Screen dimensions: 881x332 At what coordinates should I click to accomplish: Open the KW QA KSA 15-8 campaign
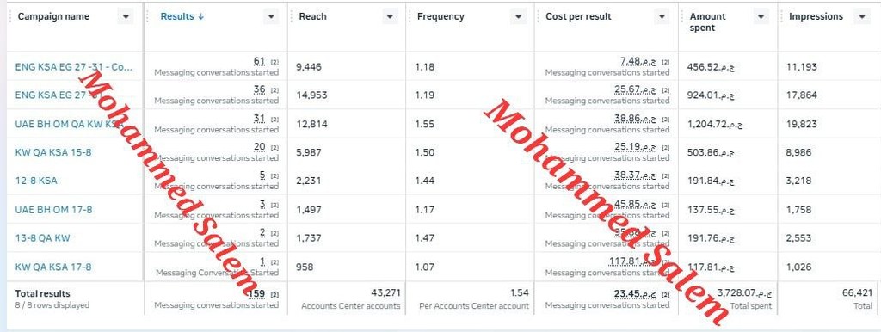[x=52, y=152]
